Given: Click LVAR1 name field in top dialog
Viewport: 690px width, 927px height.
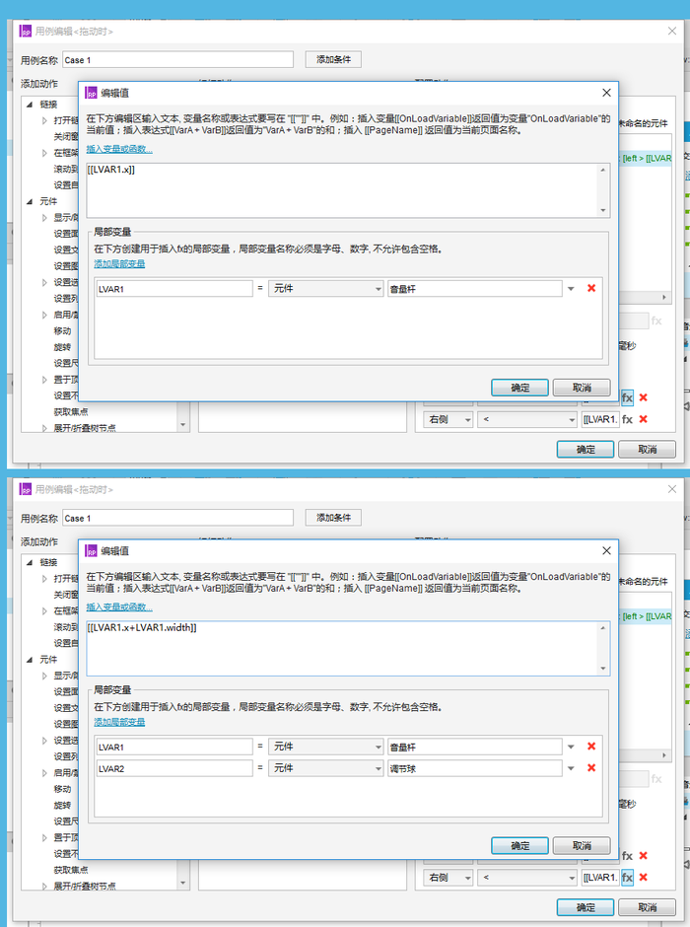Looking at the screenshot, I should pos(174,289).
